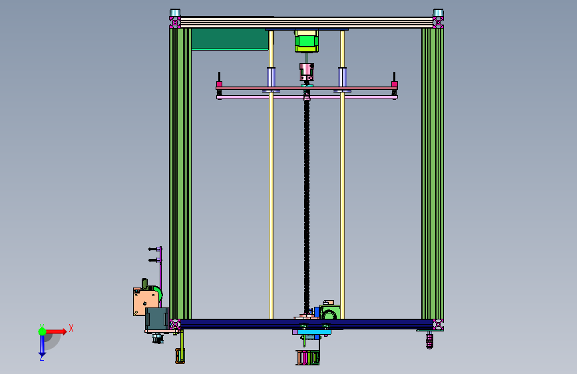Select the gray extruder motor at bottom left
Image resolution: width=577 pixels, height=374 pixels.
[157, 319]
